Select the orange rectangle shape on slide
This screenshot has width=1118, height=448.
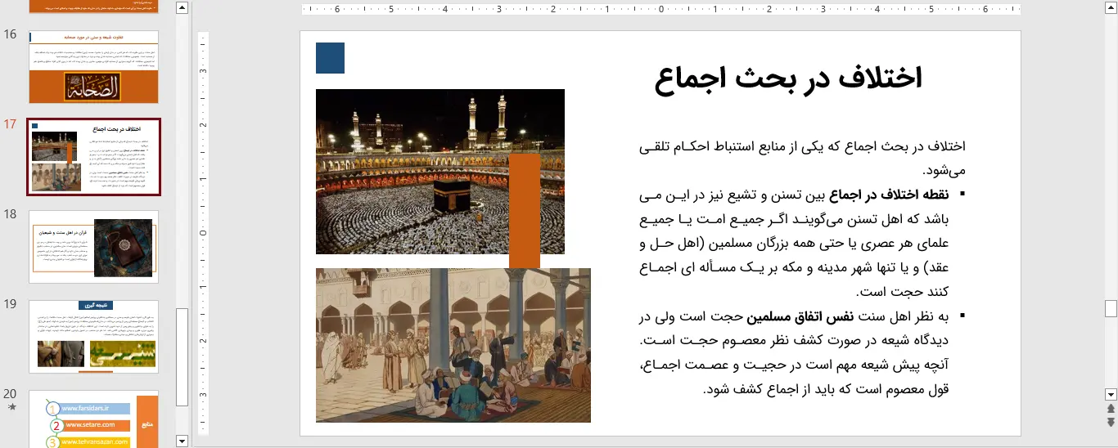[x=525, y=211]
